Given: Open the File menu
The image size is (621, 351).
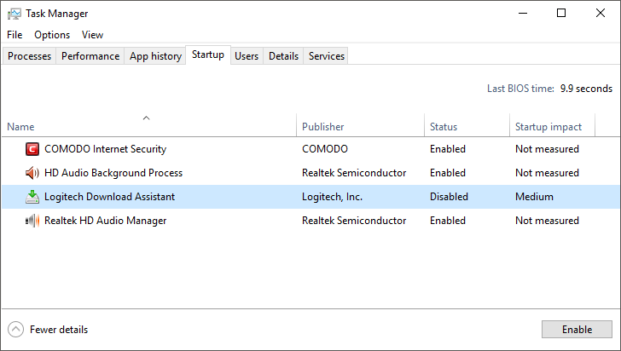Looking at the screenshot, I should coord(15,35).
